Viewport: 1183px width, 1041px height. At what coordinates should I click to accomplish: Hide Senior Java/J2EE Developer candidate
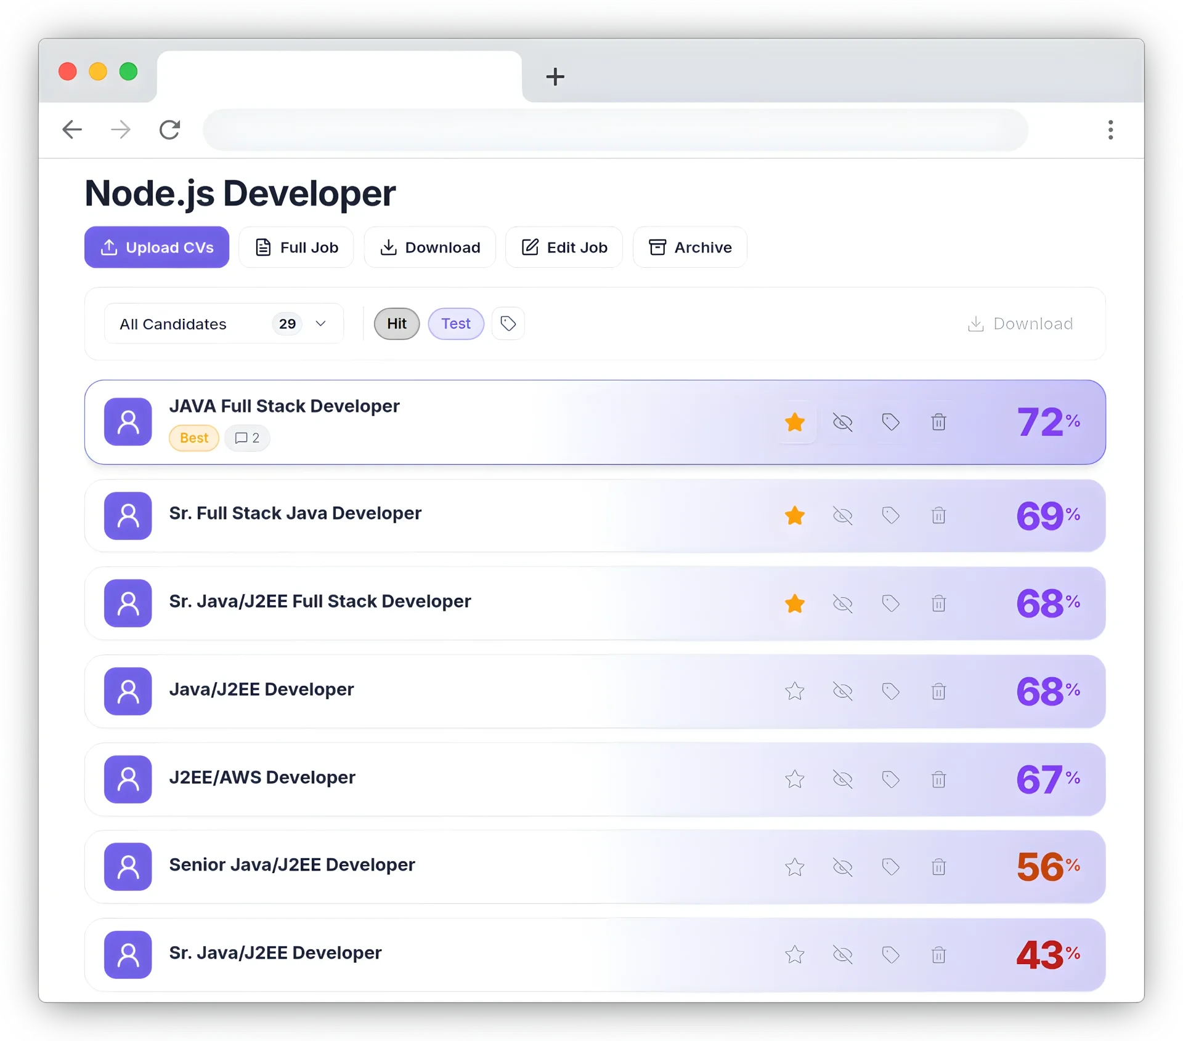843,867
